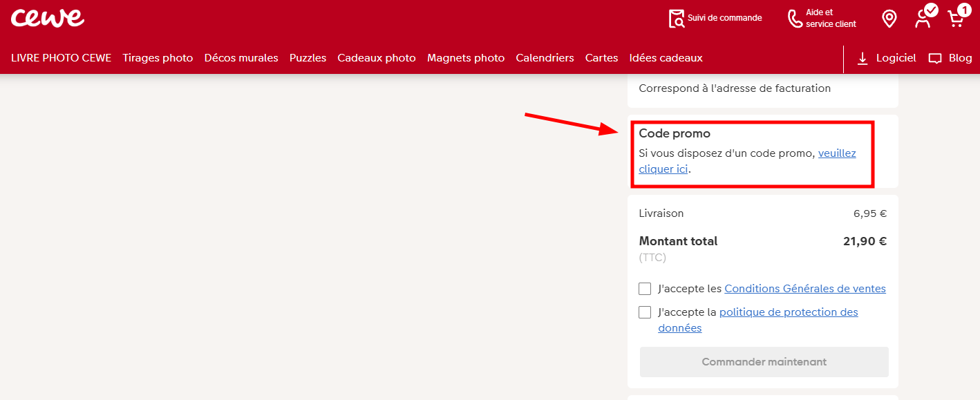Click the CEWE logo

47,18
